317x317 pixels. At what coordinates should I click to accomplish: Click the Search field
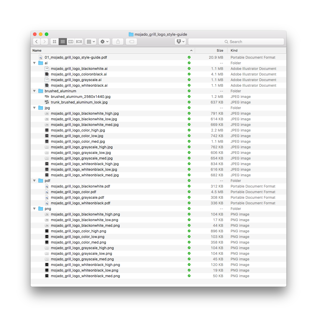[236, 42]
